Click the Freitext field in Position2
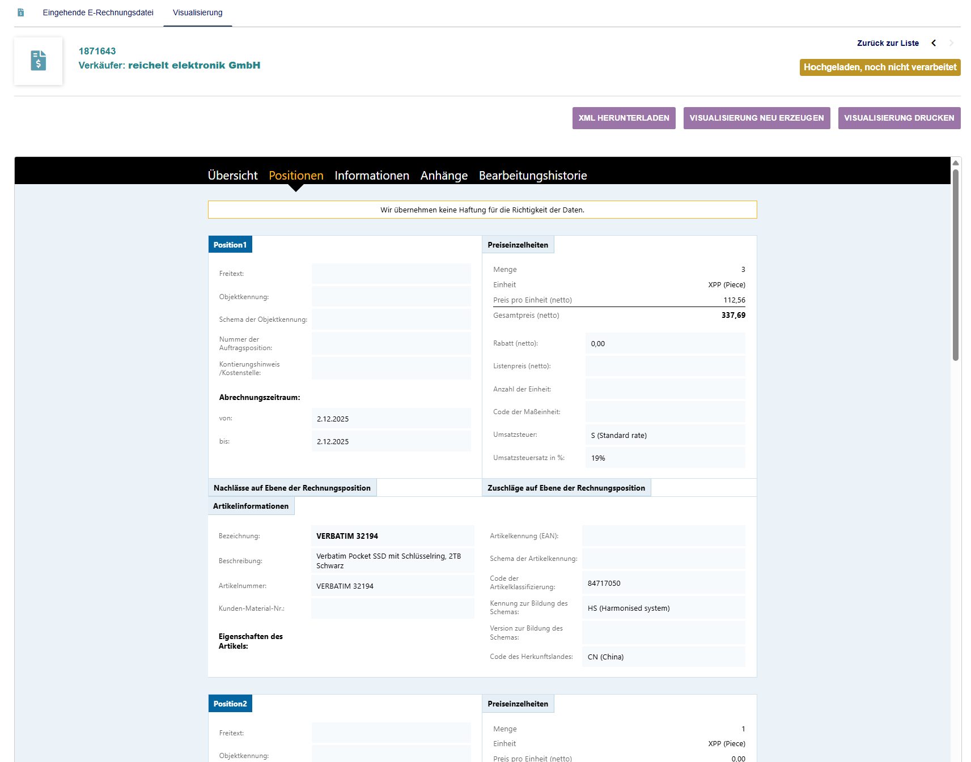 tap(391, 733)
